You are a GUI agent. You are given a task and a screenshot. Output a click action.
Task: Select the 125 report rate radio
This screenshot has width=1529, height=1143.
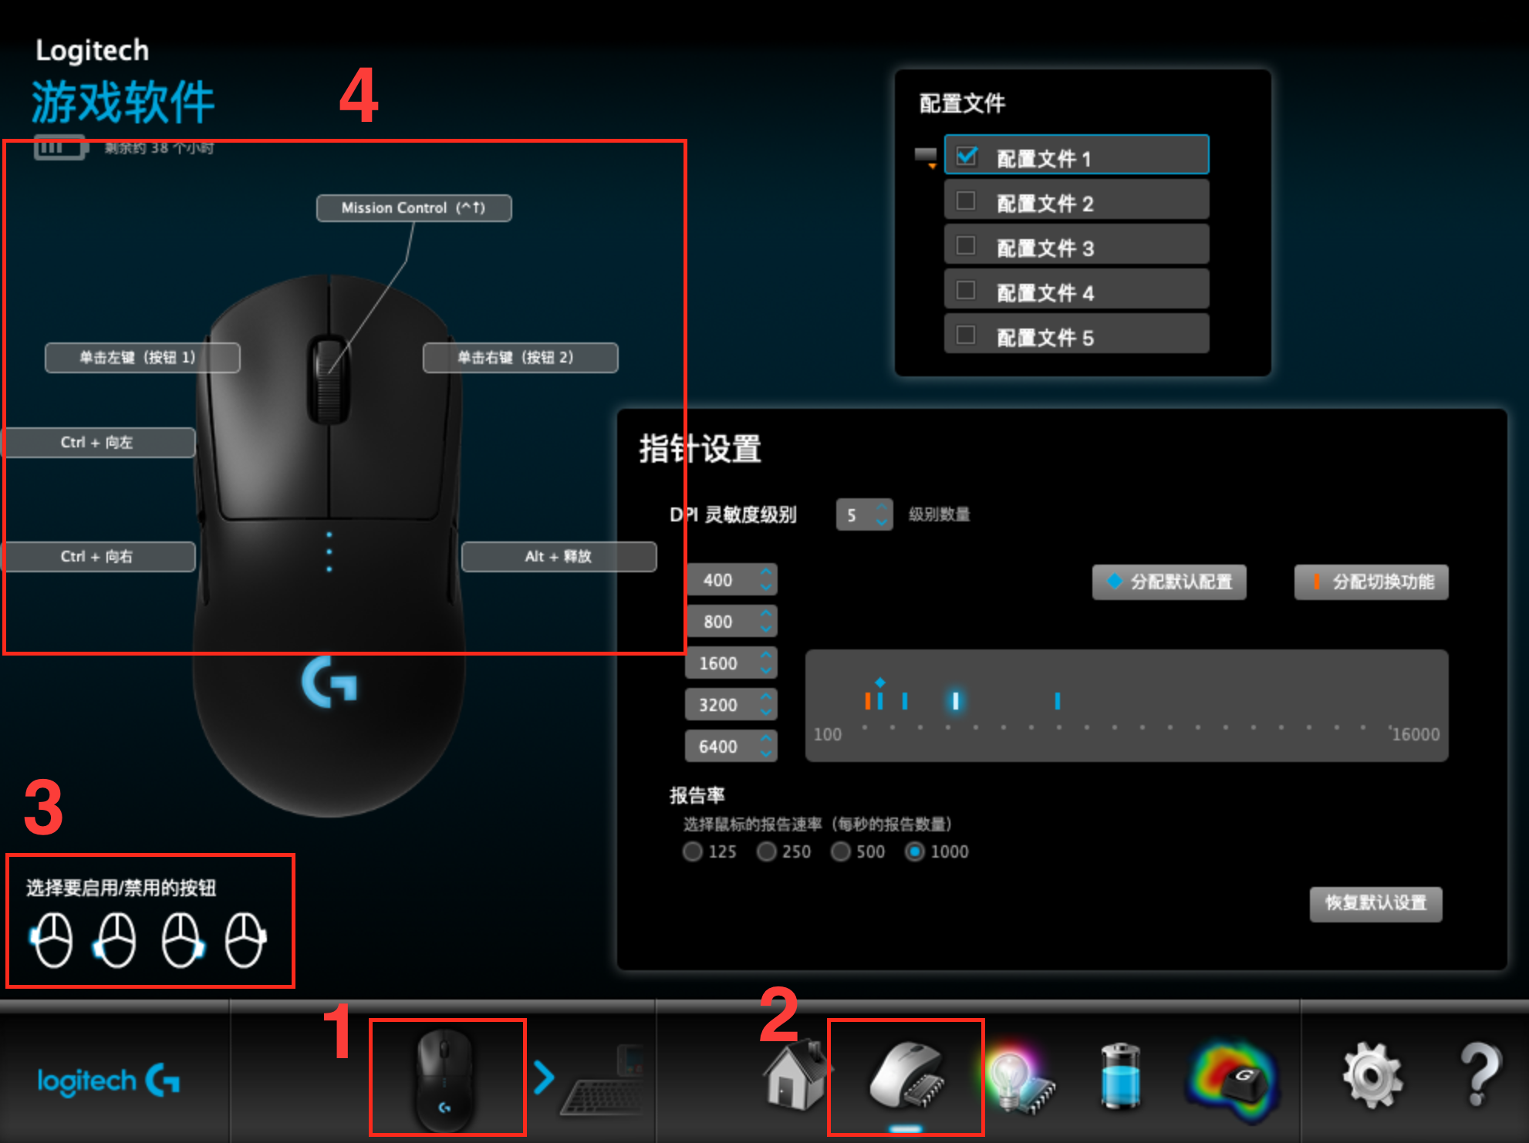point(693,851)
